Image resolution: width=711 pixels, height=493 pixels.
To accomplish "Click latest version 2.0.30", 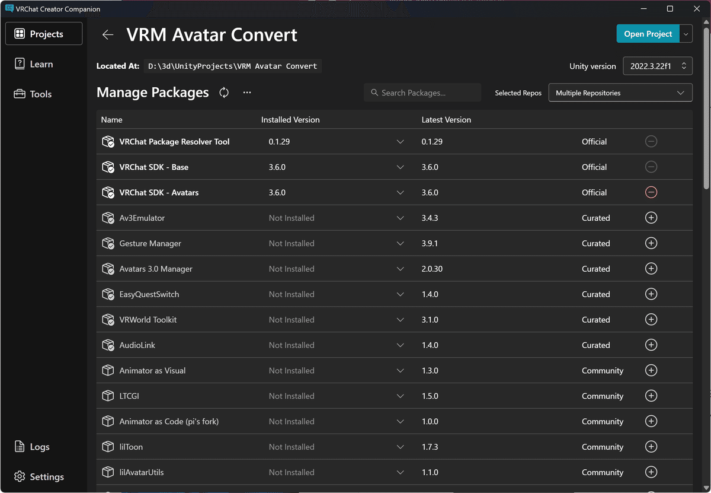I will (432, 269).
